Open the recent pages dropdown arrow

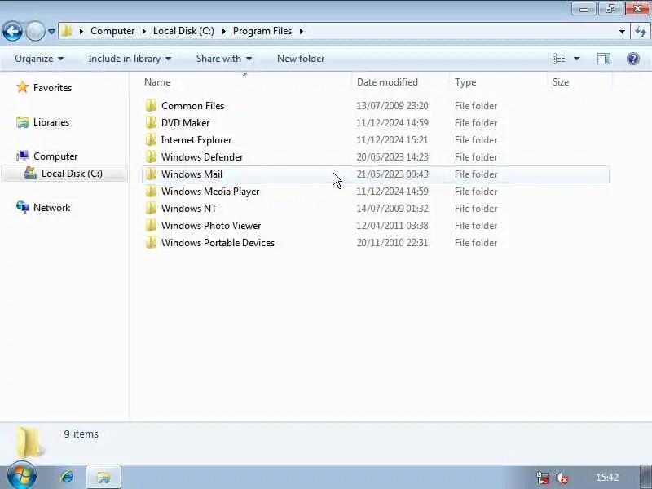(51, 31)
